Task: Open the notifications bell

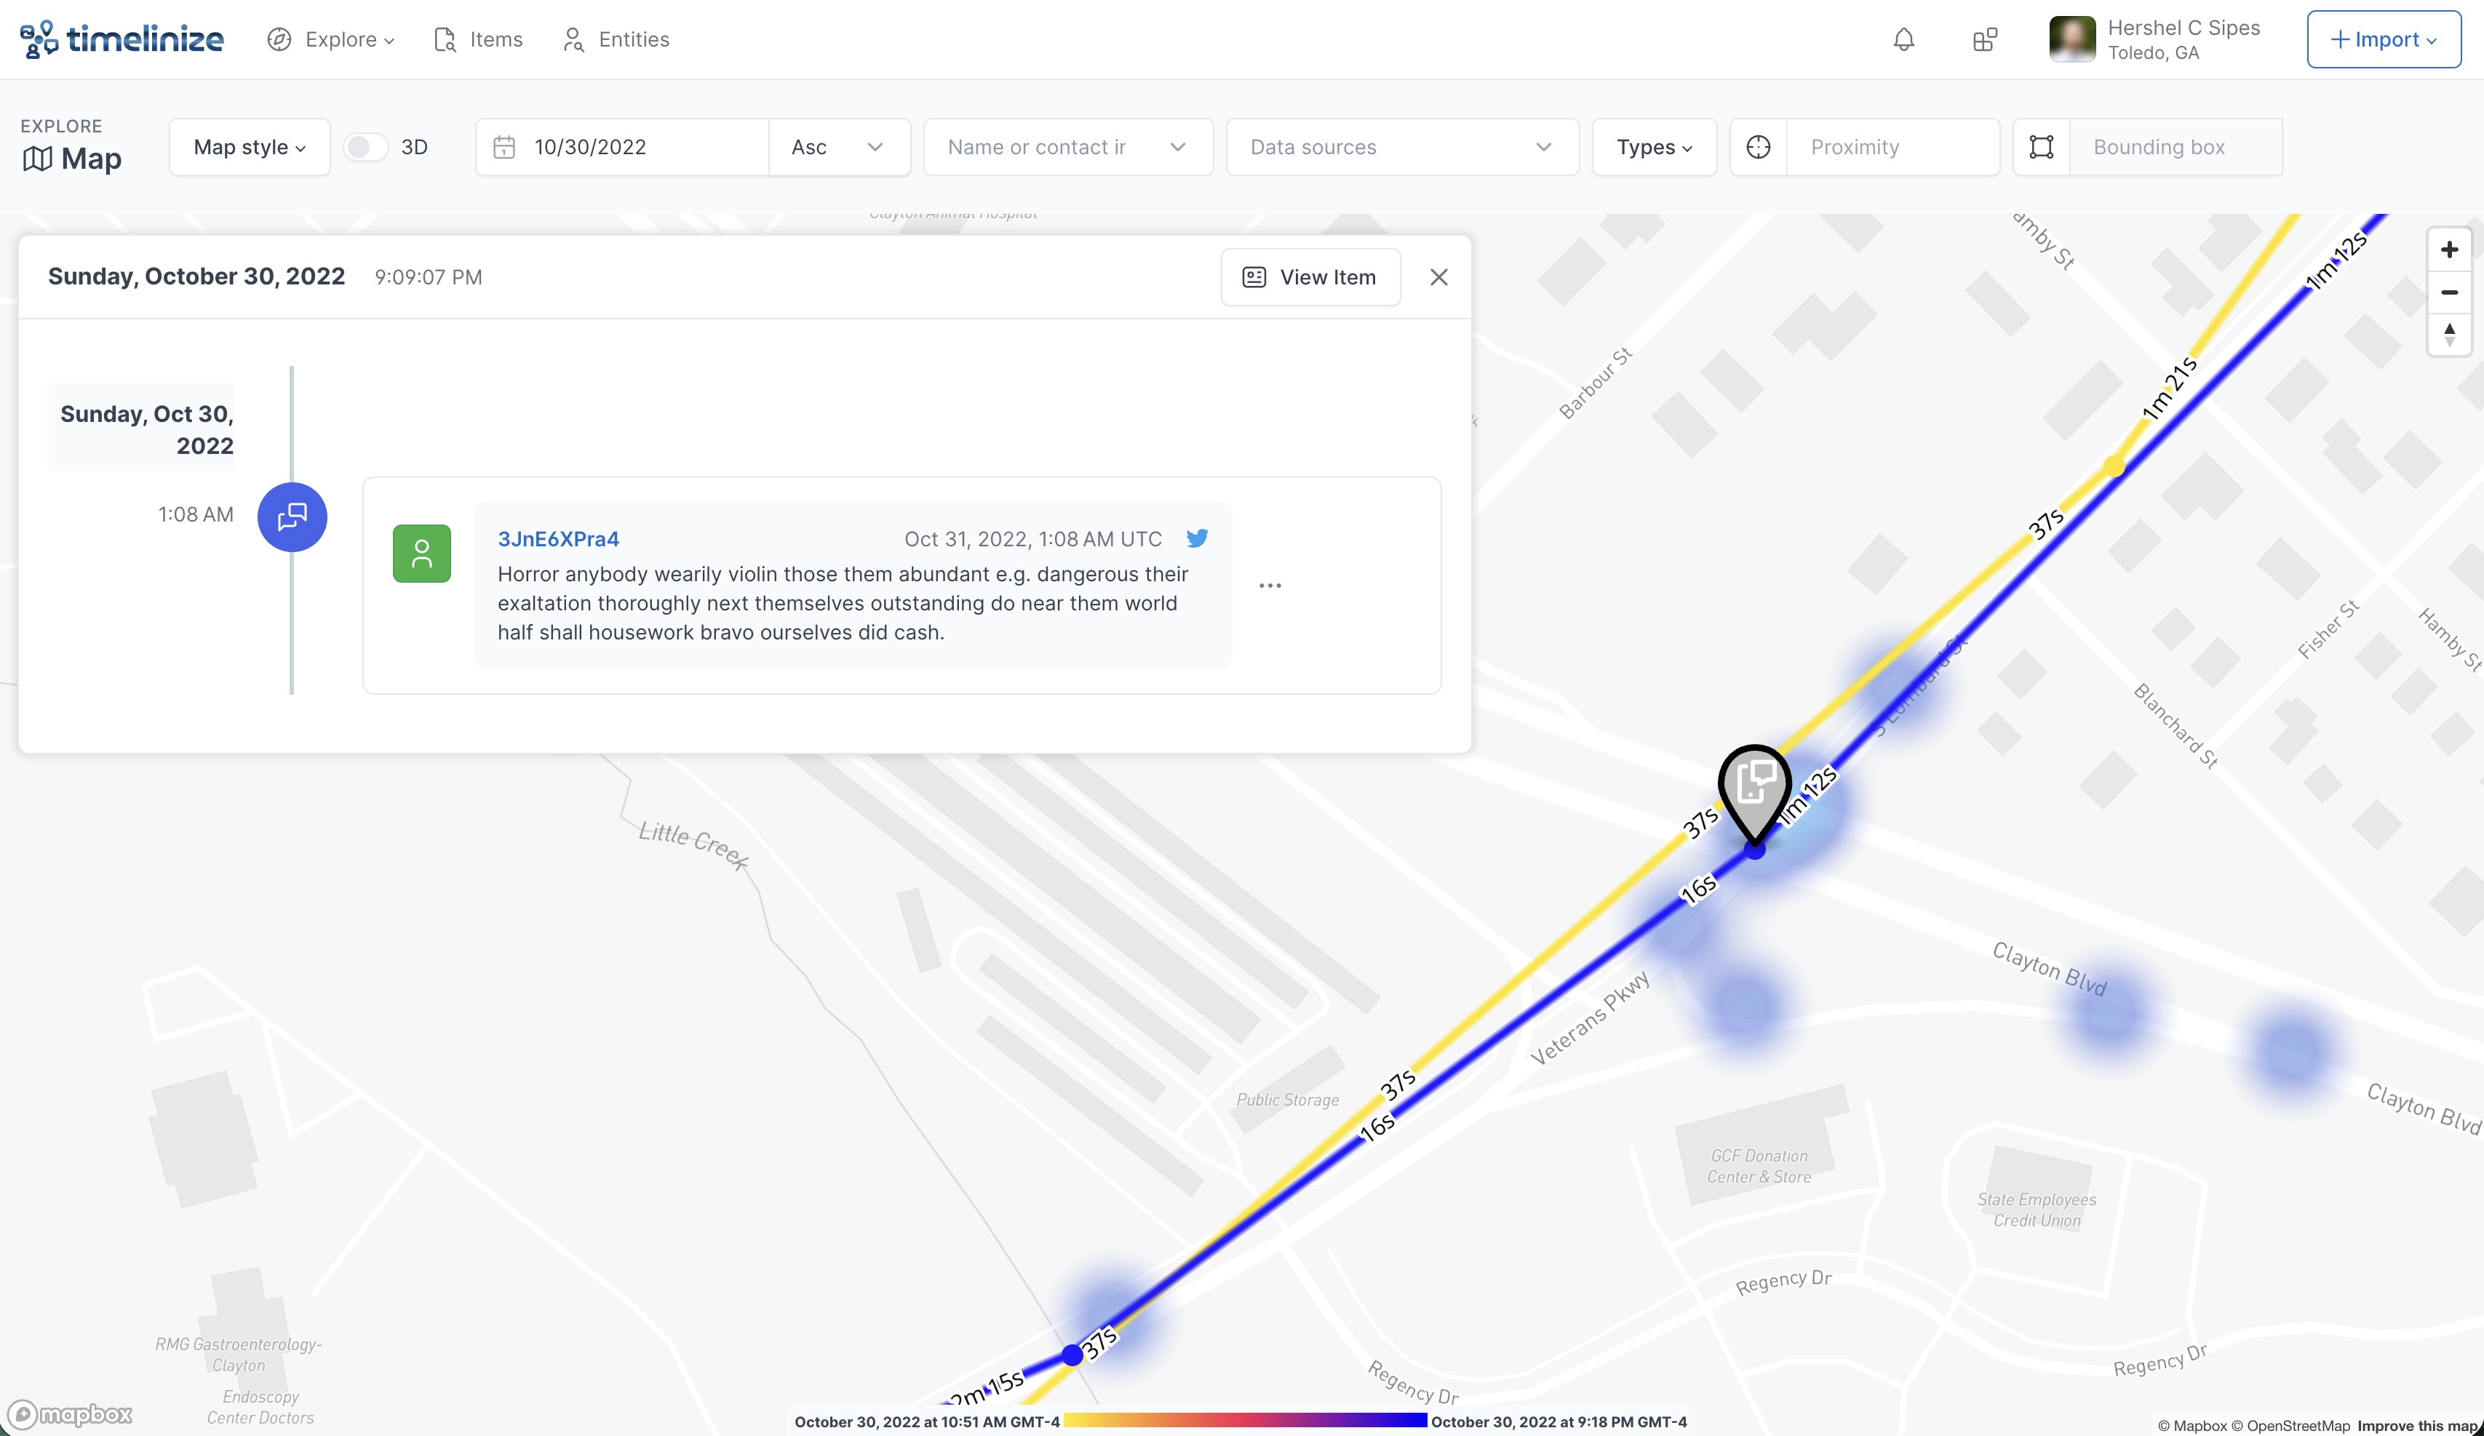Action: pyautogui.click(x=1903, y=39)
